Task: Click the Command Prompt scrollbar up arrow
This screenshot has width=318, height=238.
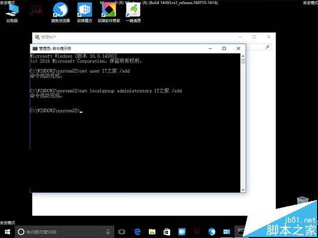Action: point(243,56)
